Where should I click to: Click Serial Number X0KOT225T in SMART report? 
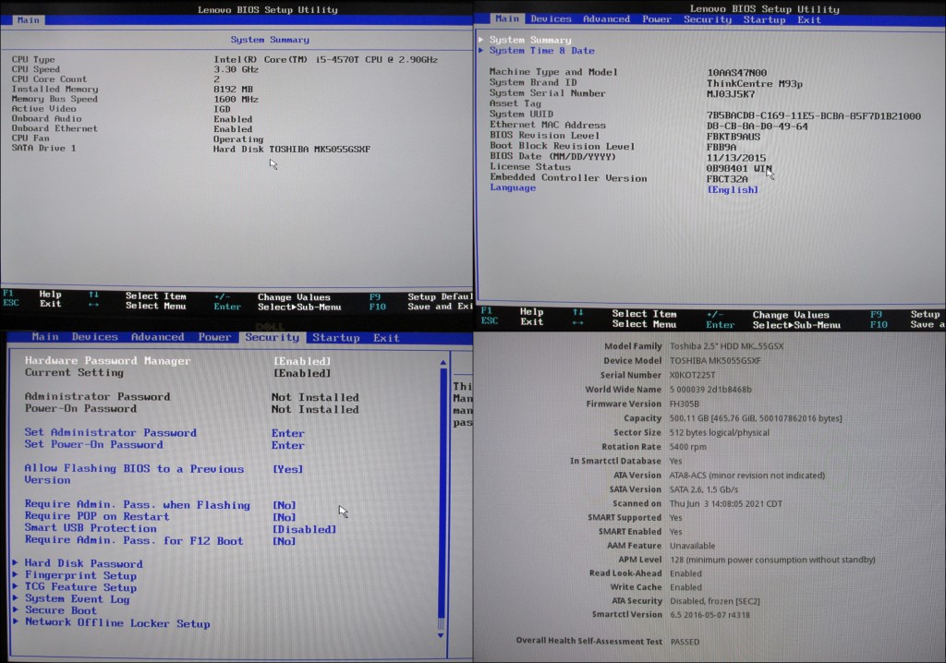pos(692,375)
